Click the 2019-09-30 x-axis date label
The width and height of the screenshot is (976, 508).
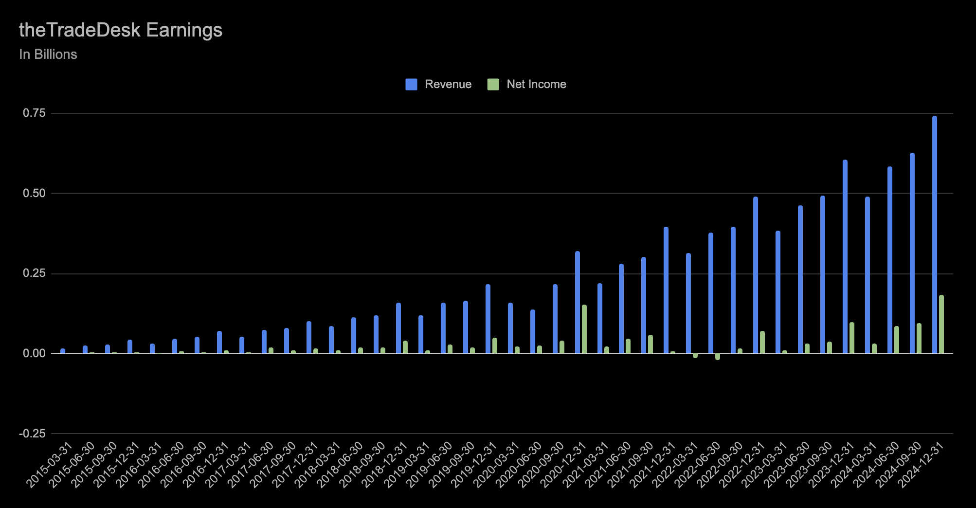452,465
